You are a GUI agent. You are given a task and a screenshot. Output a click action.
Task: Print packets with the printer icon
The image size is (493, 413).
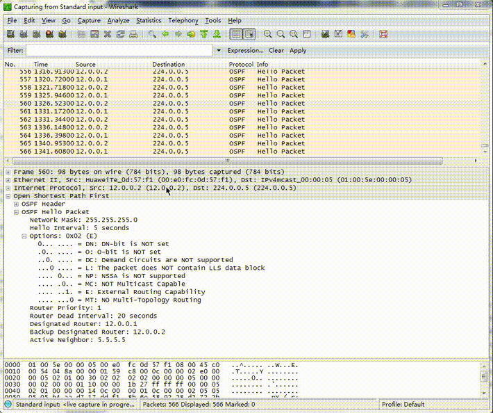pyautogui.click(x=133, y=34)
